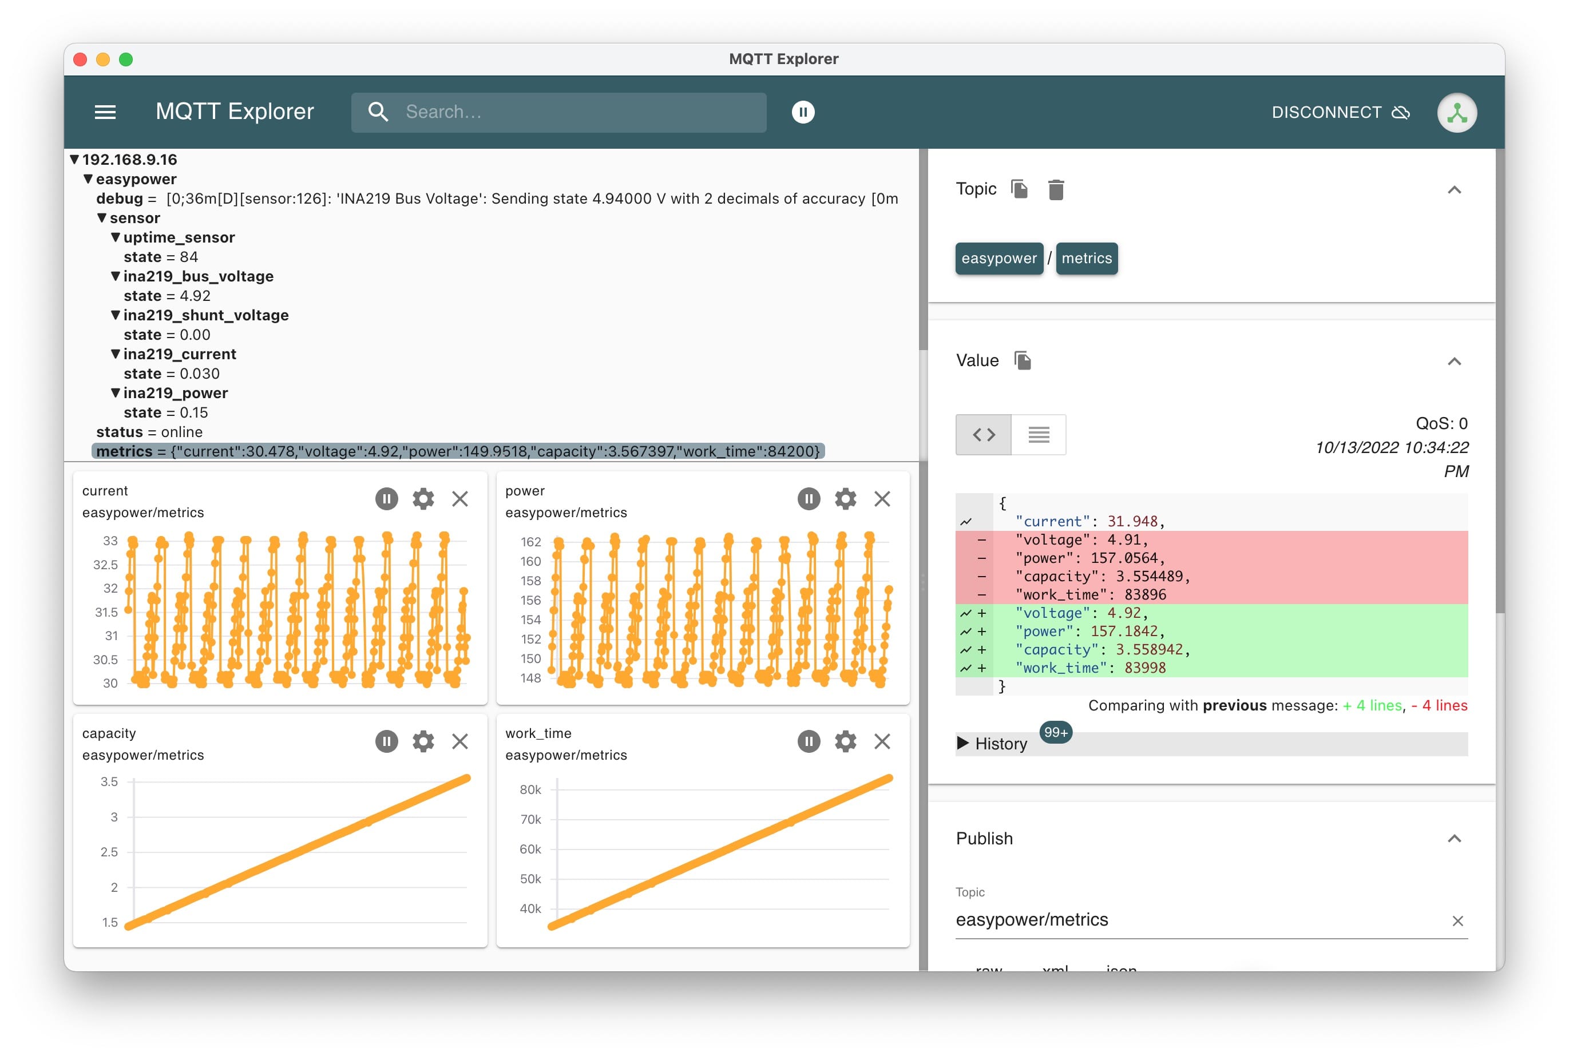Click the DISCONNECT button
The image size is (1569, 1056).
point(1340,113)
